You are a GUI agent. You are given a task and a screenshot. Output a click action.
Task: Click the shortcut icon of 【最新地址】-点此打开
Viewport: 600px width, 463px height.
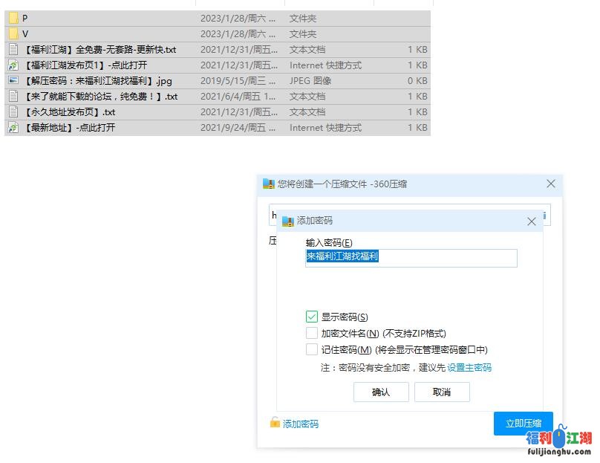tap(13, 127)
